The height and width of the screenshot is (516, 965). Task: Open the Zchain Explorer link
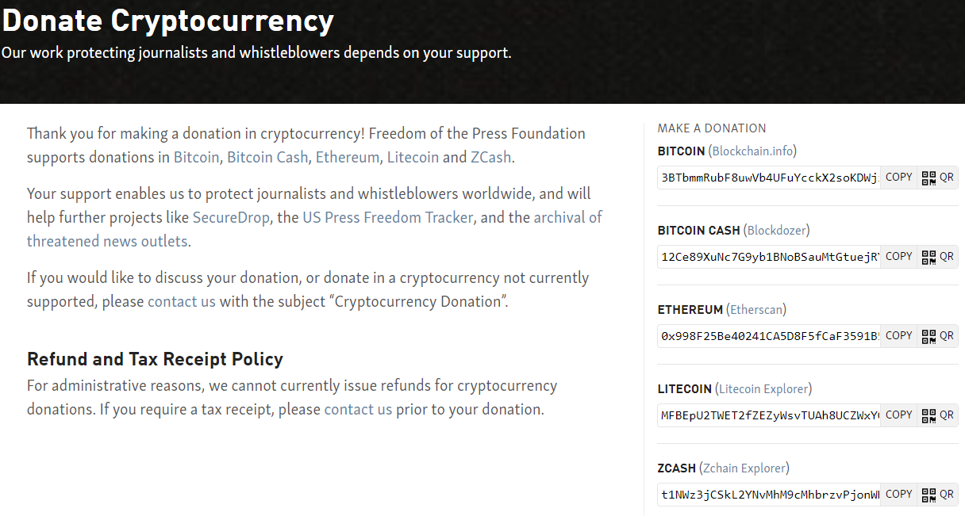click(x=744, y=468)
